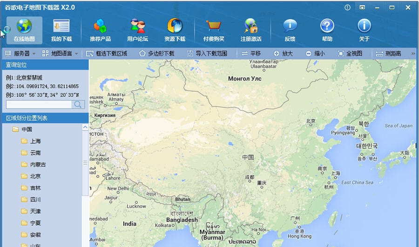Click the 广州 label on the map
Viewport: 419px width, 247px height.
[295, 219]
